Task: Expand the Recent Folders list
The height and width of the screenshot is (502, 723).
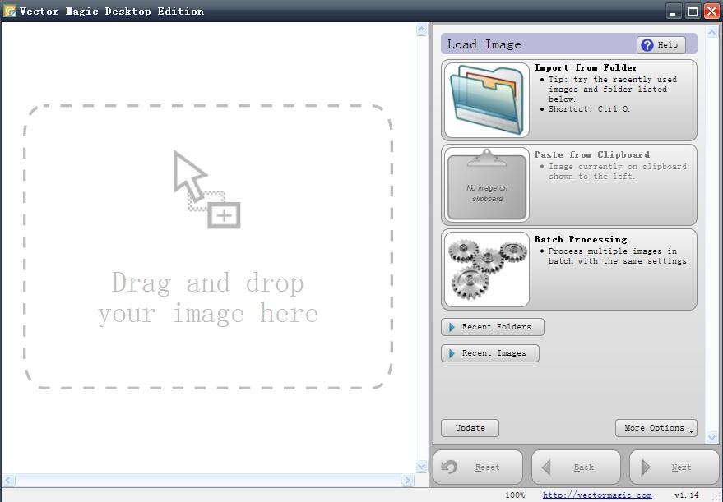Action: 493,327
